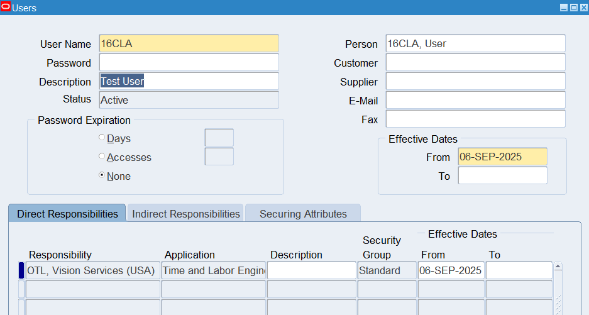The image size is (589, 315).
Task: Open the Securing Attributes tab
Action: point(303,214)
